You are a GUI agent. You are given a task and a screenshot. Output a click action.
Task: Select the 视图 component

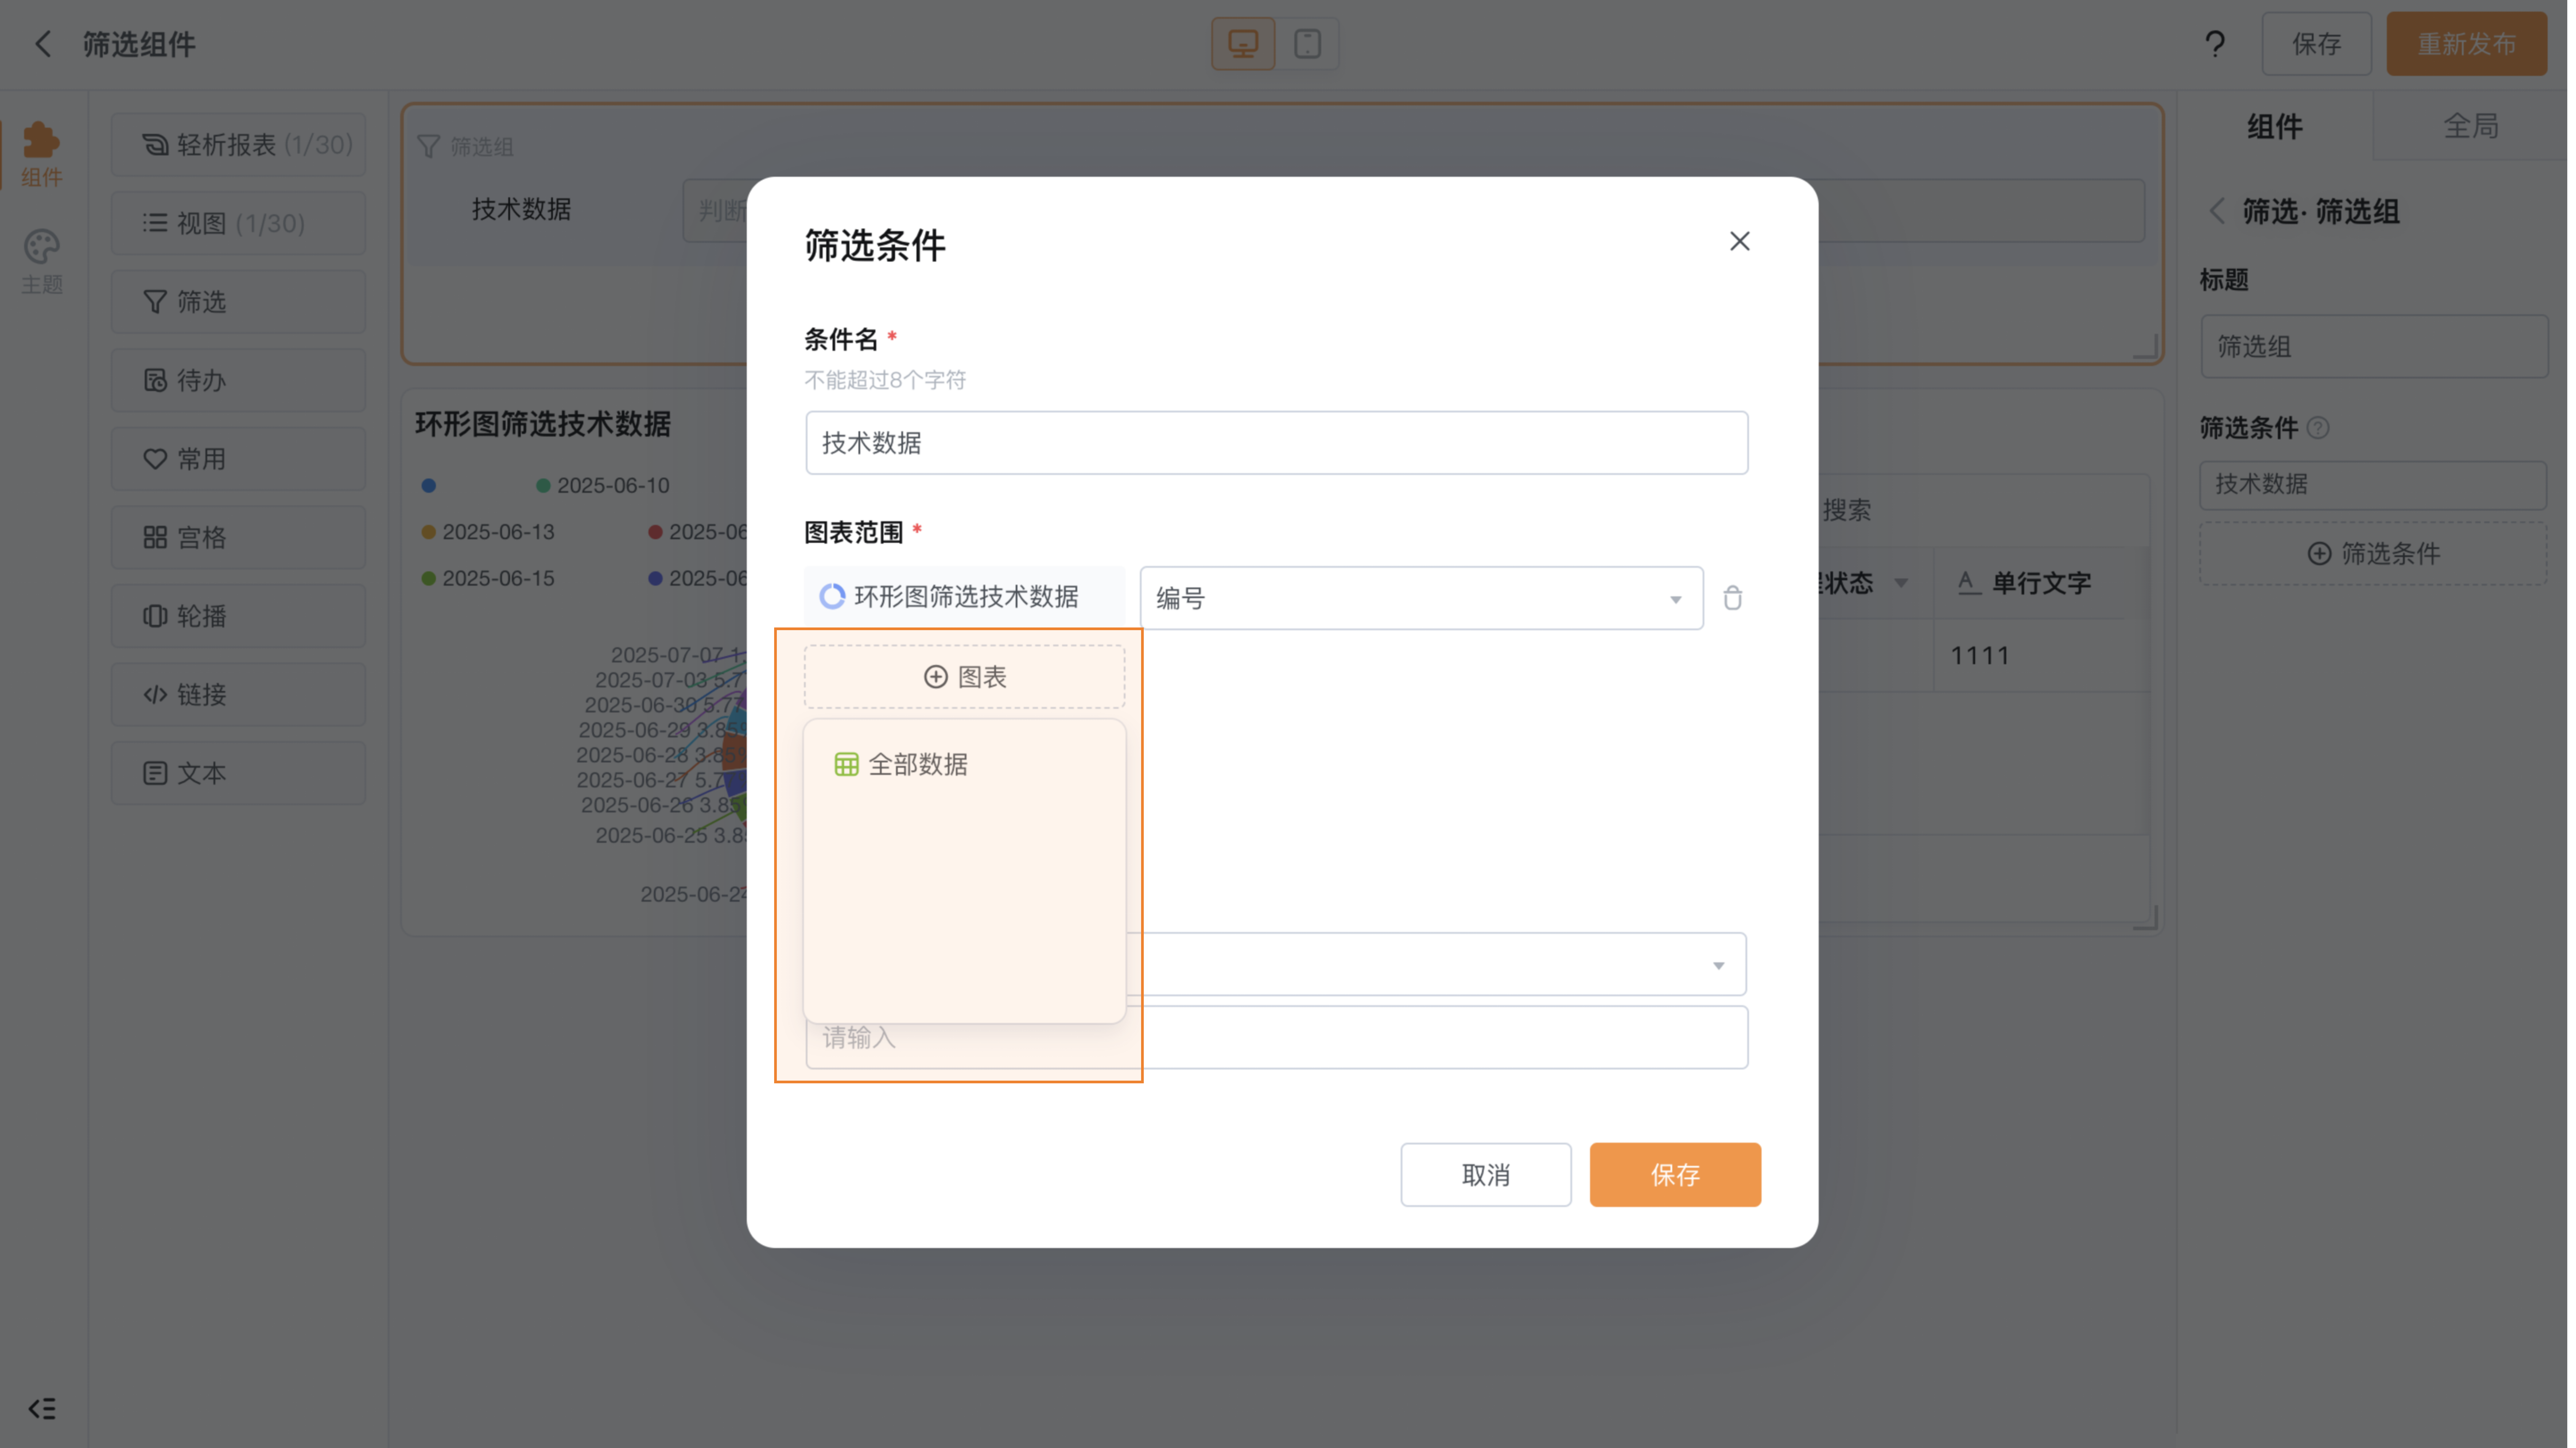click(x=238, y=223)
